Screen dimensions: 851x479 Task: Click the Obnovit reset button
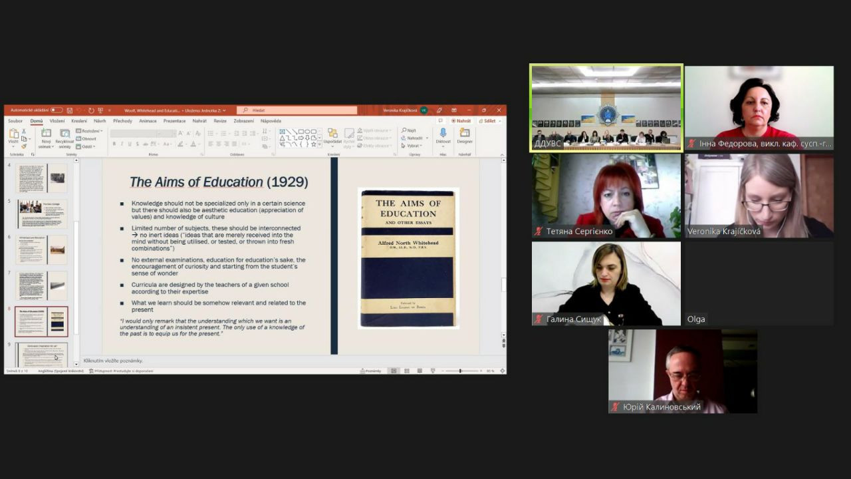click(x=86, y=138)
